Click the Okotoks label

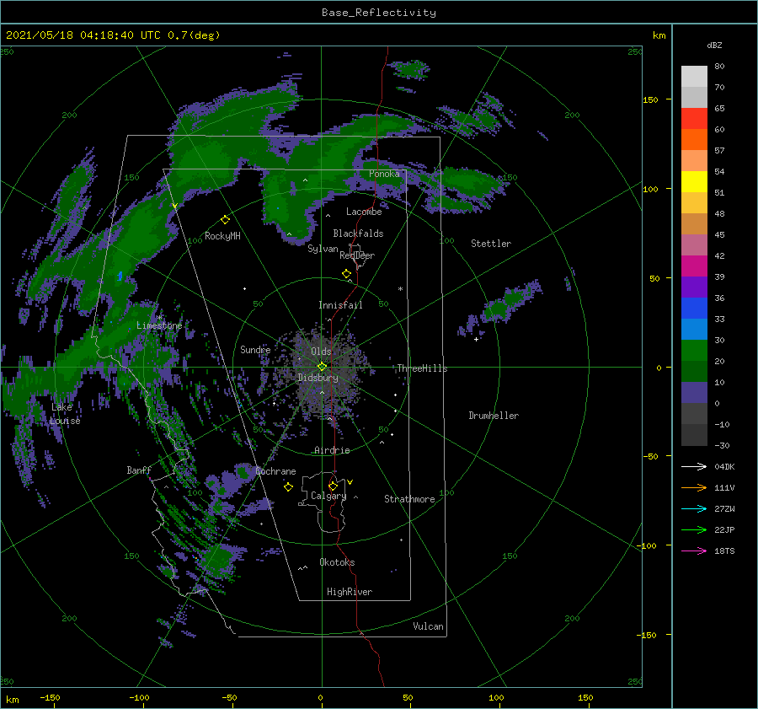337,562
